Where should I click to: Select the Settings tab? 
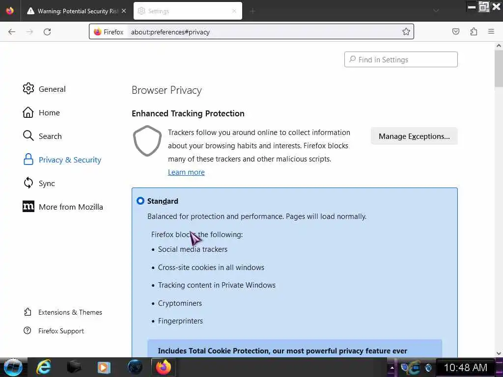188,11
